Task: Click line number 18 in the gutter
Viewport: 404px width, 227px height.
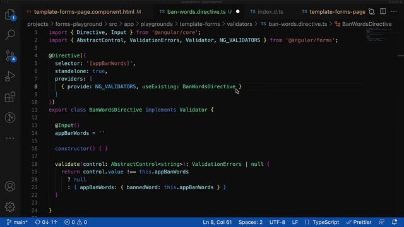Action: click(34, 164)
